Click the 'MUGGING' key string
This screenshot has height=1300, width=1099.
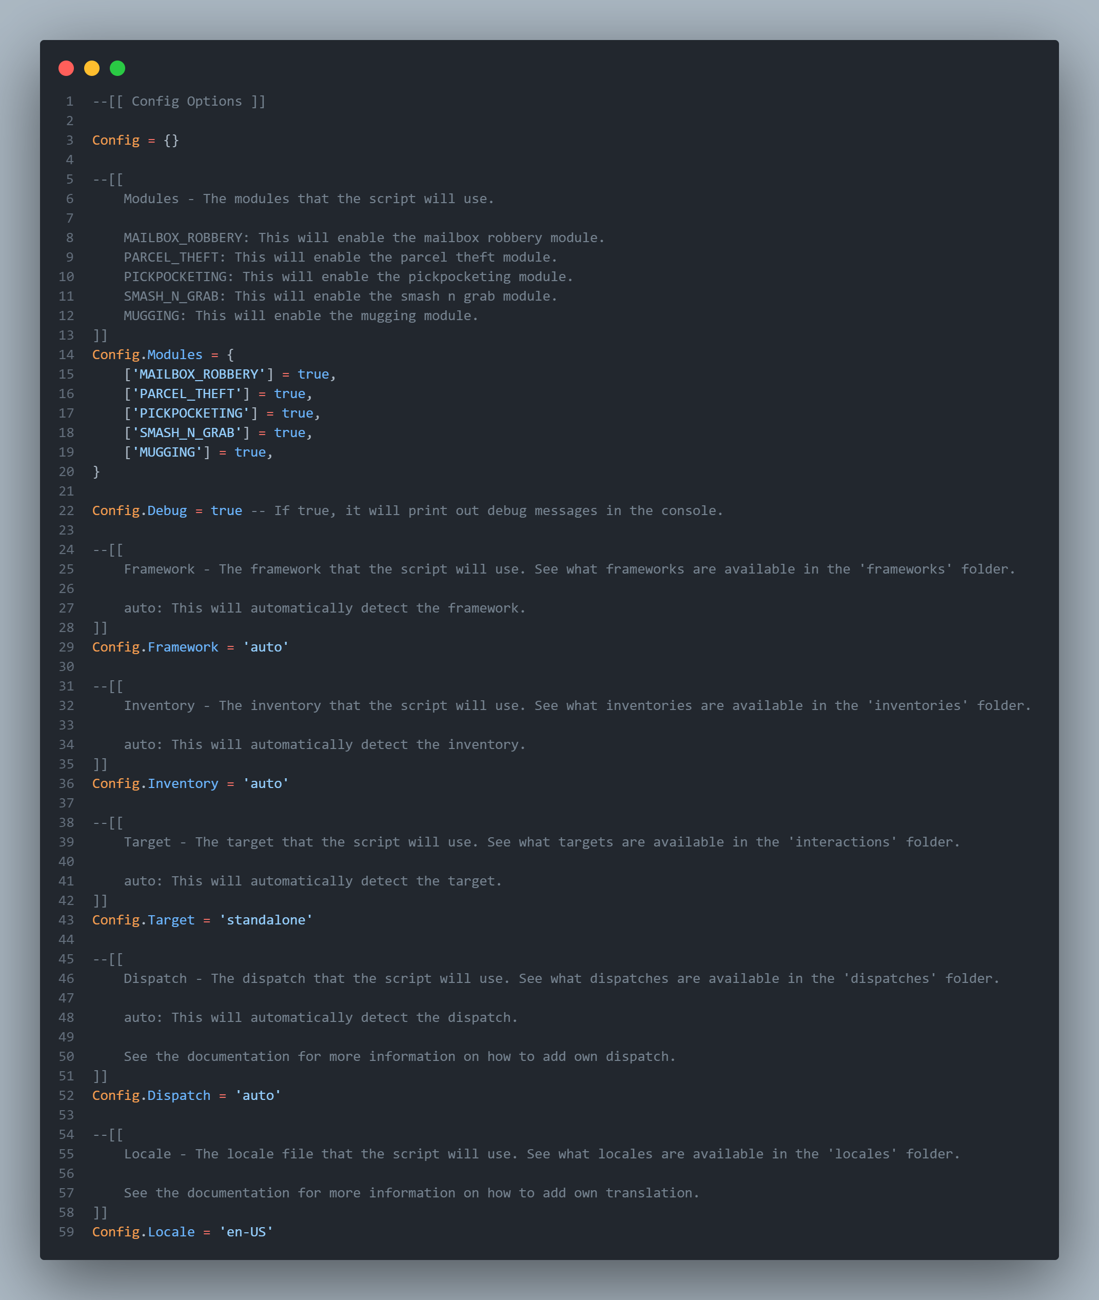167,451
